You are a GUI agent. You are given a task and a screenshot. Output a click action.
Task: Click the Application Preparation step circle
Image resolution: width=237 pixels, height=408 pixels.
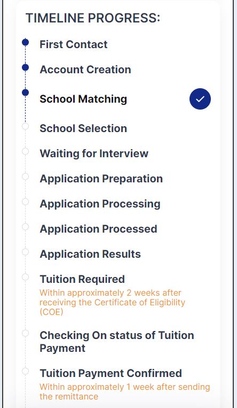pyautogui.click(x=25, y=176)
